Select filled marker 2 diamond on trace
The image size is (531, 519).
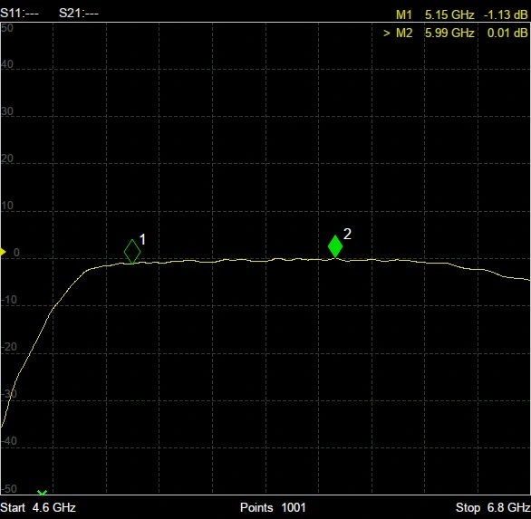335,246
